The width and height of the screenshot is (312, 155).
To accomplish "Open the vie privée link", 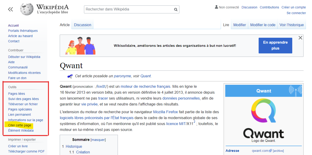I will [x=89, y=104].
